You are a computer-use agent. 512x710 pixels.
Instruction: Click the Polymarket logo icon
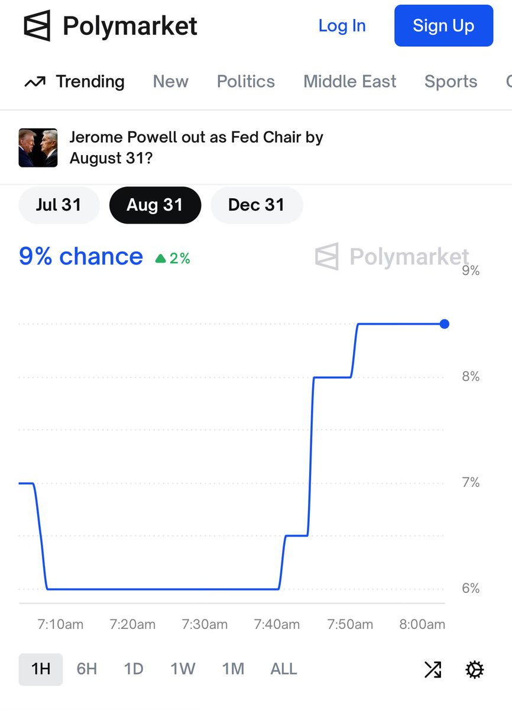[38, 26]
